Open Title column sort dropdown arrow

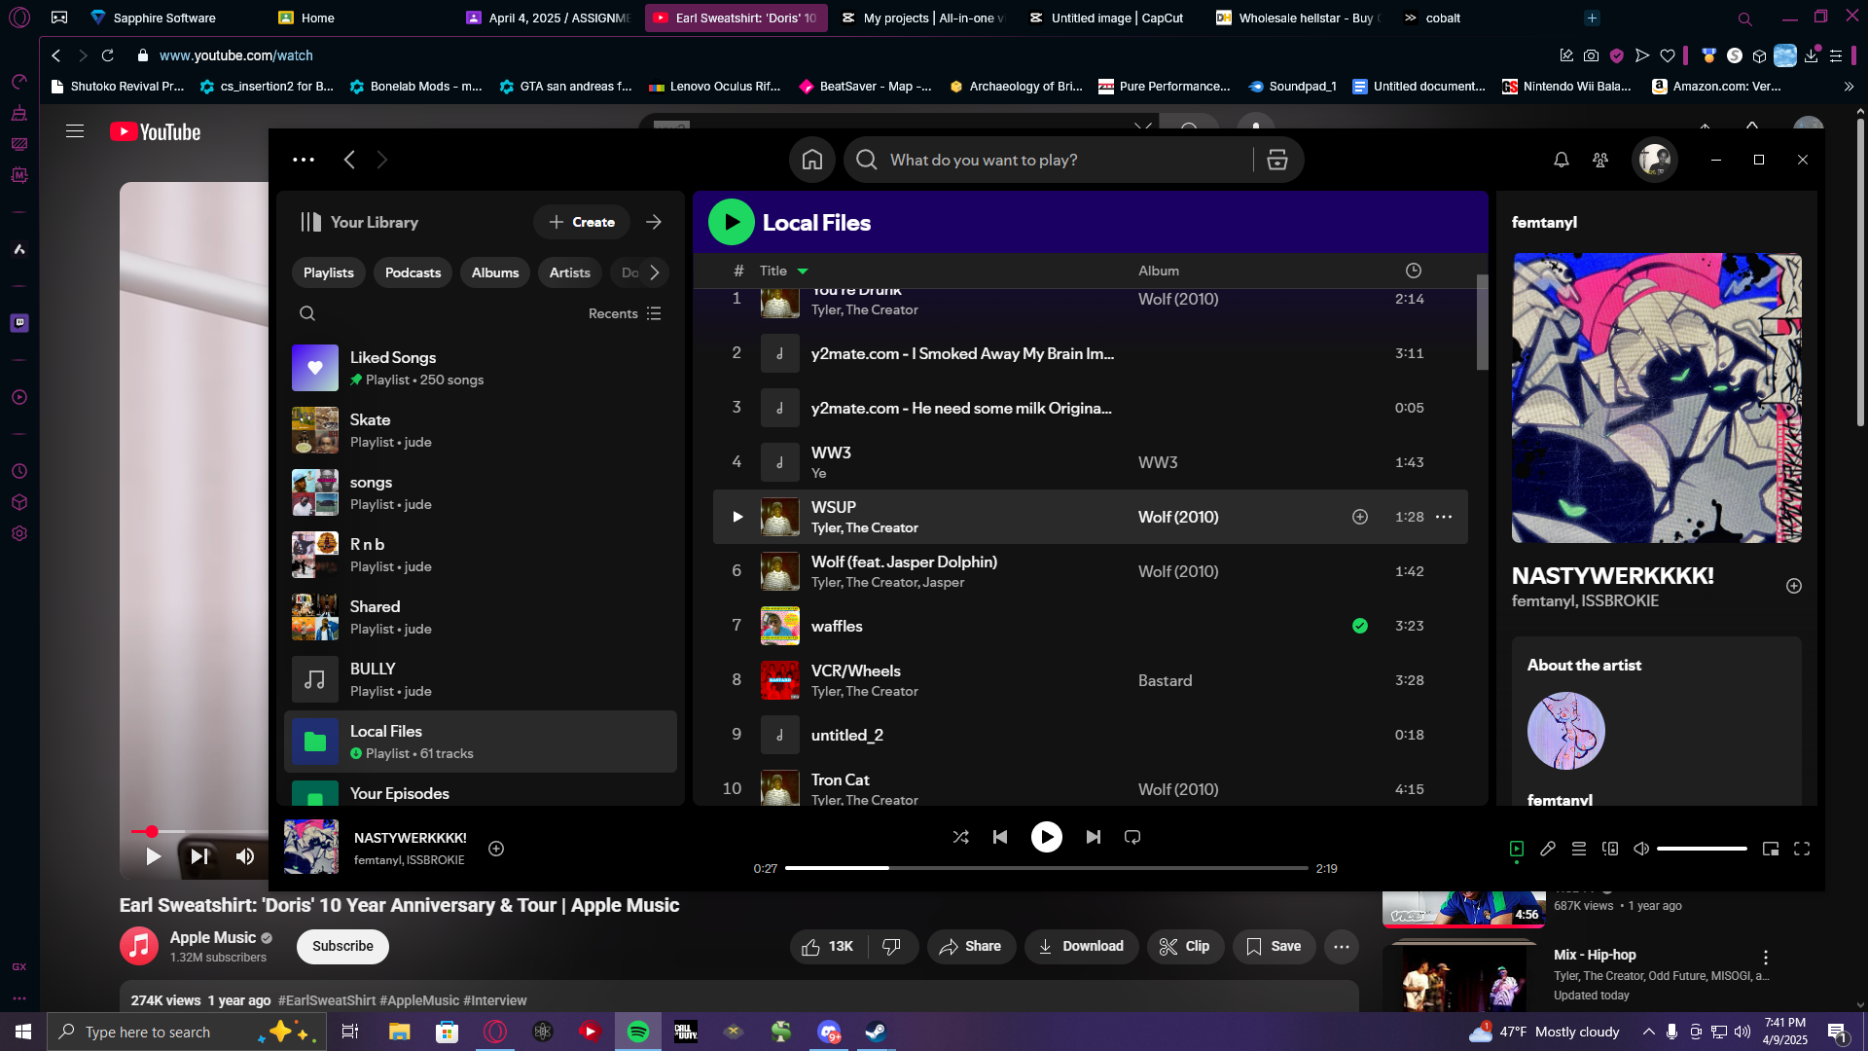[803, 272]
